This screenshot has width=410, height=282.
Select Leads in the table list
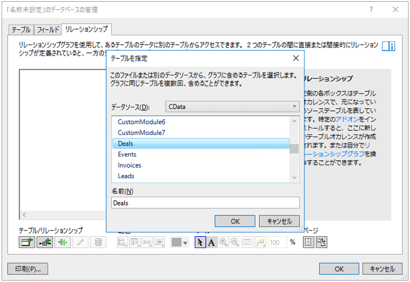click(126, 176)
